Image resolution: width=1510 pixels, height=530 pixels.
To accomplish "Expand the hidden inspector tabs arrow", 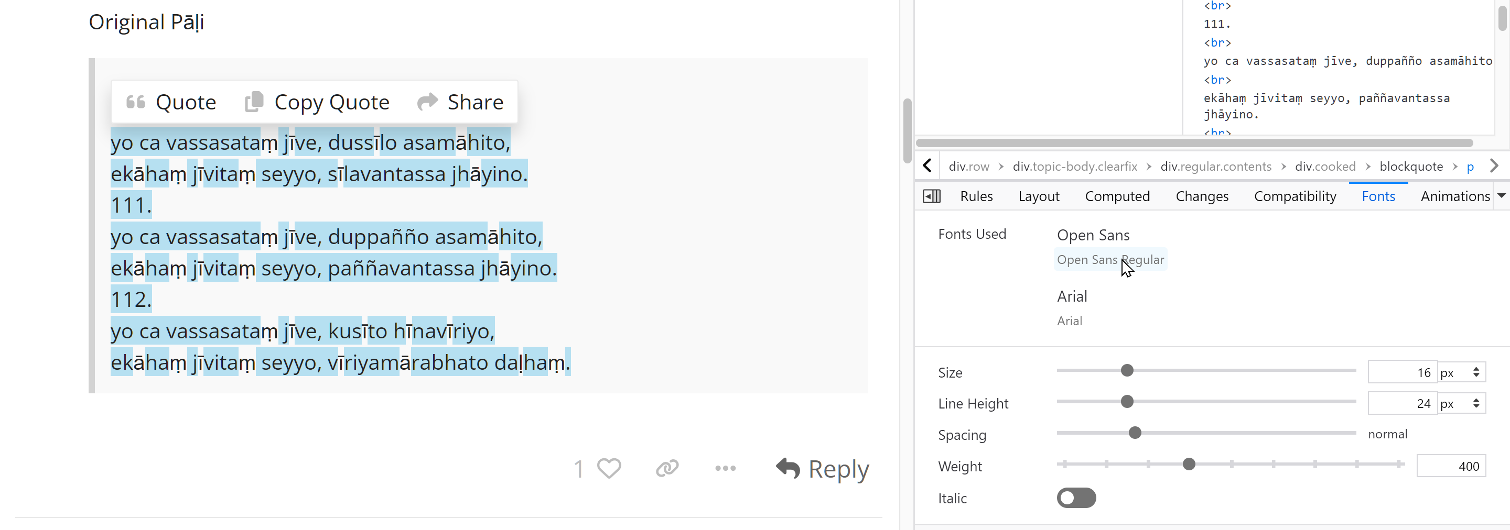I will 1501,196.
